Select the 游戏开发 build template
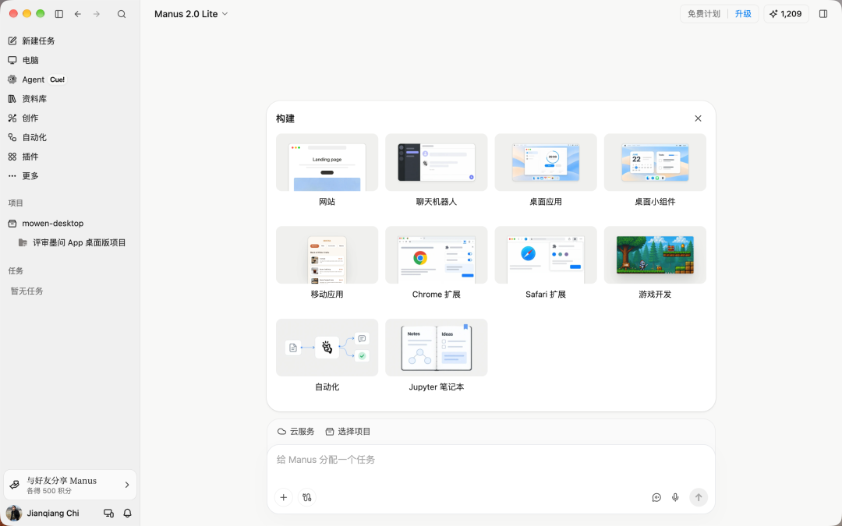 (655, 263)
